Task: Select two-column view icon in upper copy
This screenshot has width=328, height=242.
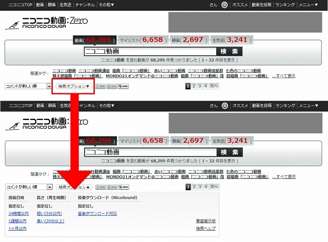Action: tap(112, 86)
